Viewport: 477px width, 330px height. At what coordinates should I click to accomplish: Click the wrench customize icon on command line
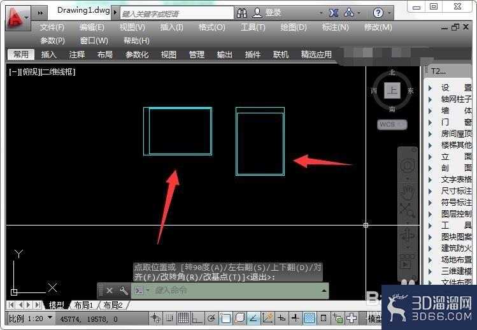click(123, 291)
